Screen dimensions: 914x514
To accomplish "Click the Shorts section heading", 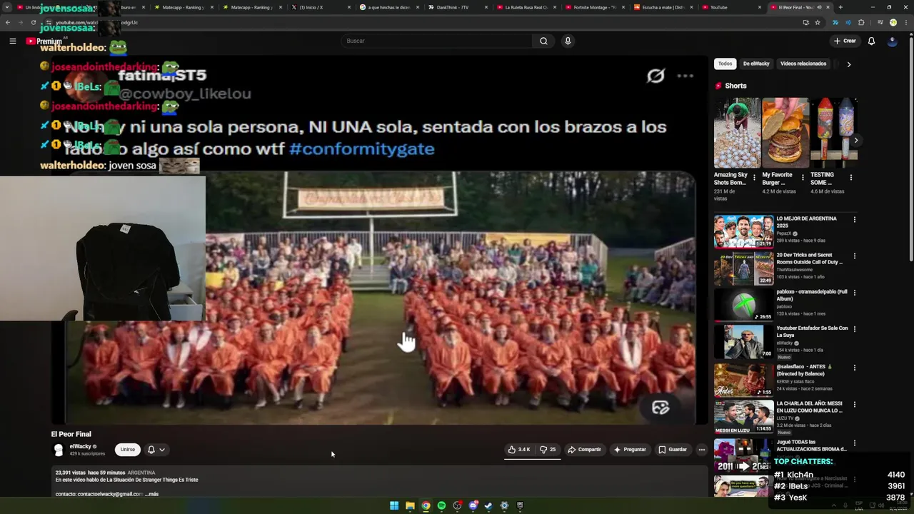I will click(735, 86).
